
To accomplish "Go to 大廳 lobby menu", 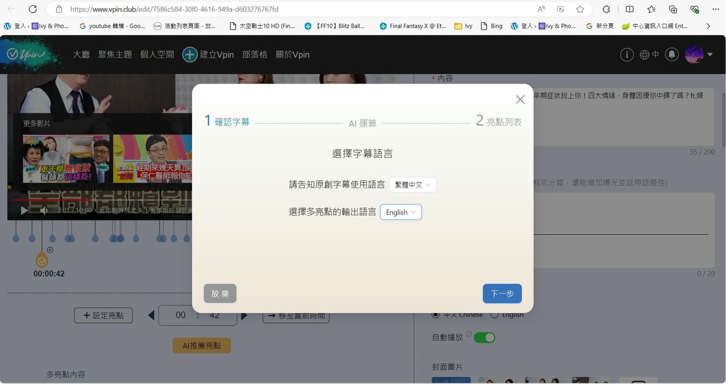I will click(81, 55).
